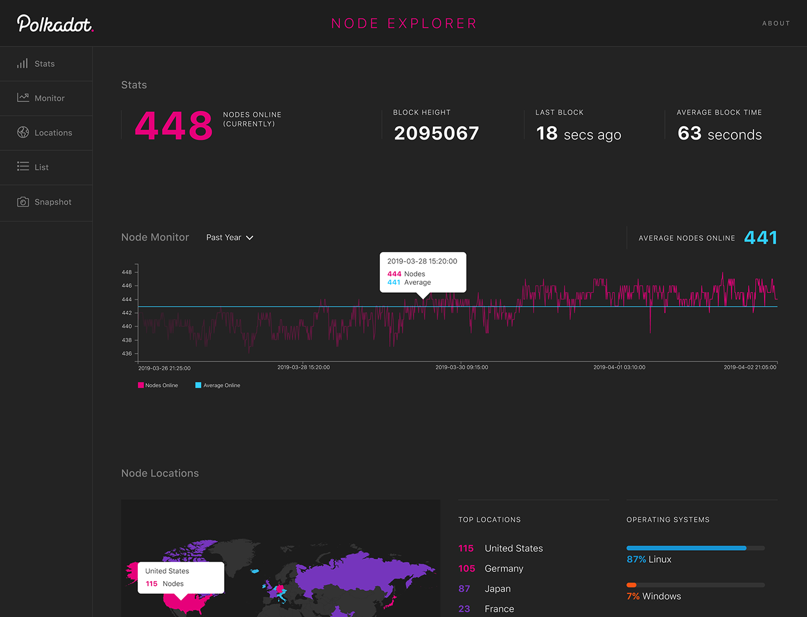Click the average nodes online value 441

[x=761, y=238]
